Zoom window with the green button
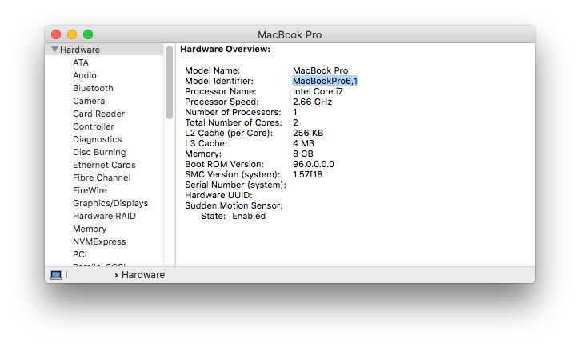The image size is (580, 347). pyautogui.click(x=88, y=34)
